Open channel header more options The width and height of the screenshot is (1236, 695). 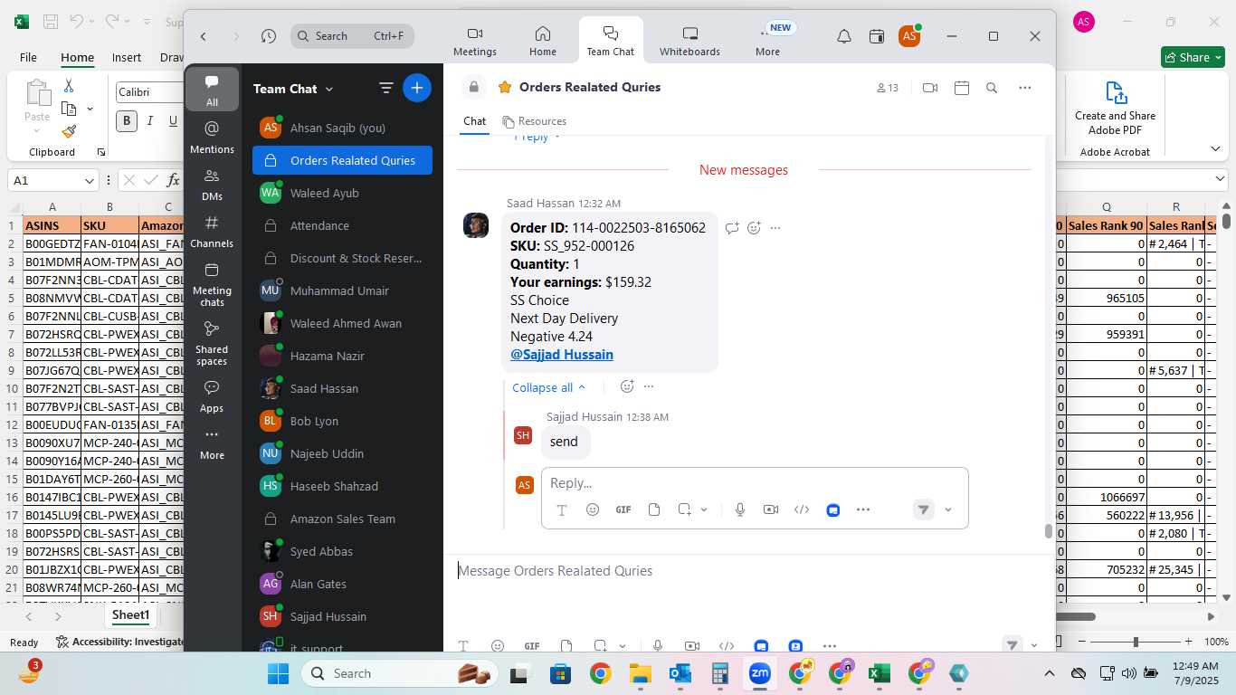point(1024,88)
